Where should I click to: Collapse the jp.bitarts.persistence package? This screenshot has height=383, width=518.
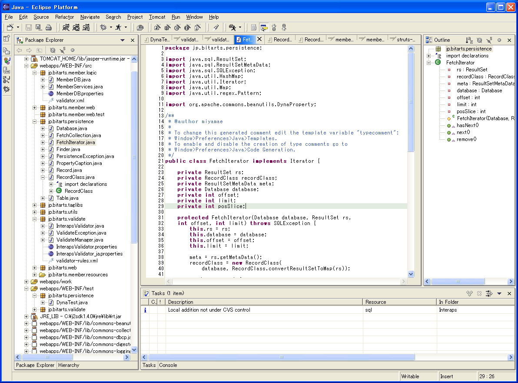pyautogui.click(x=34, y=121)
